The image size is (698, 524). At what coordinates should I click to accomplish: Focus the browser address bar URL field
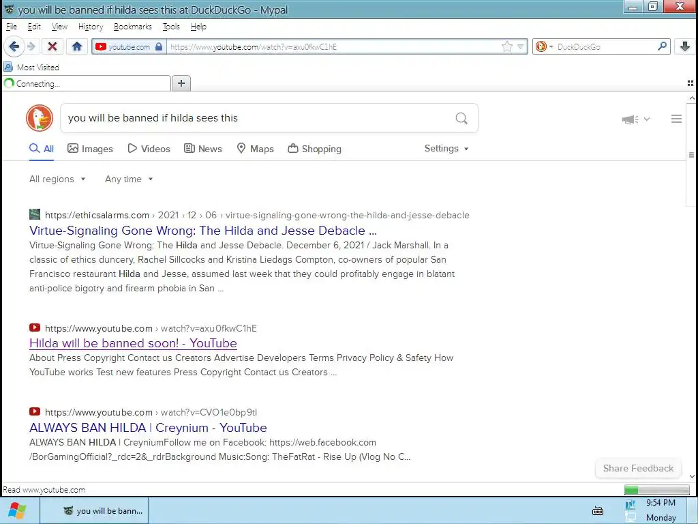click(334, 47)
